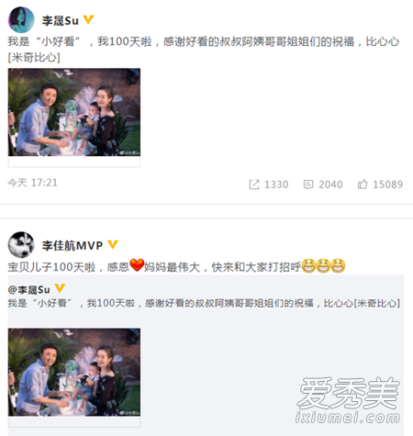Click the 今天 17:21 timestamp
413x436 pixels.
pos(32,183)
